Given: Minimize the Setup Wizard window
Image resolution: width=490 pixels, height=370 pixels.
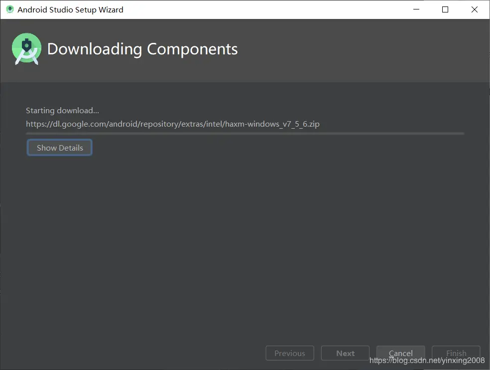Looking at the screenshot, I should 416,9.
